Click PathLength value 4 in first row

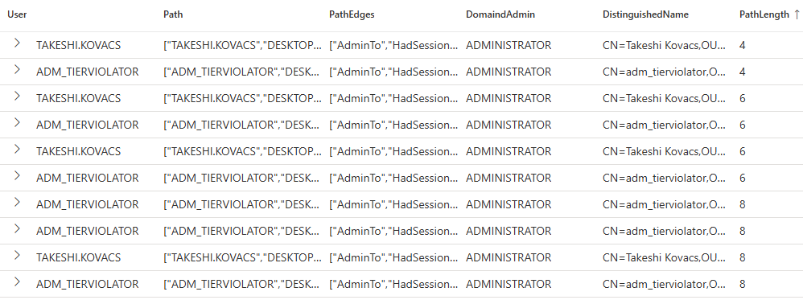coord(743,45)
